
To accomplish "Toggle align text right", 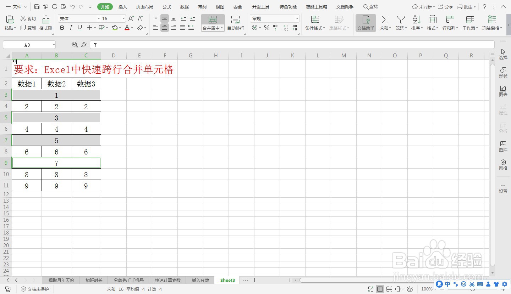I will (174, 28).
